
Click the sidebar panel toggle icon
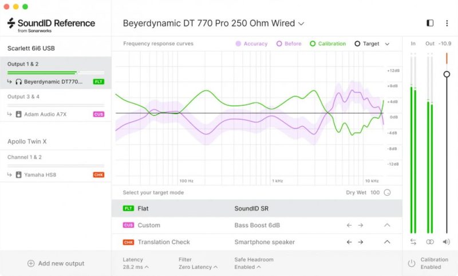click(x=430, y=23)
